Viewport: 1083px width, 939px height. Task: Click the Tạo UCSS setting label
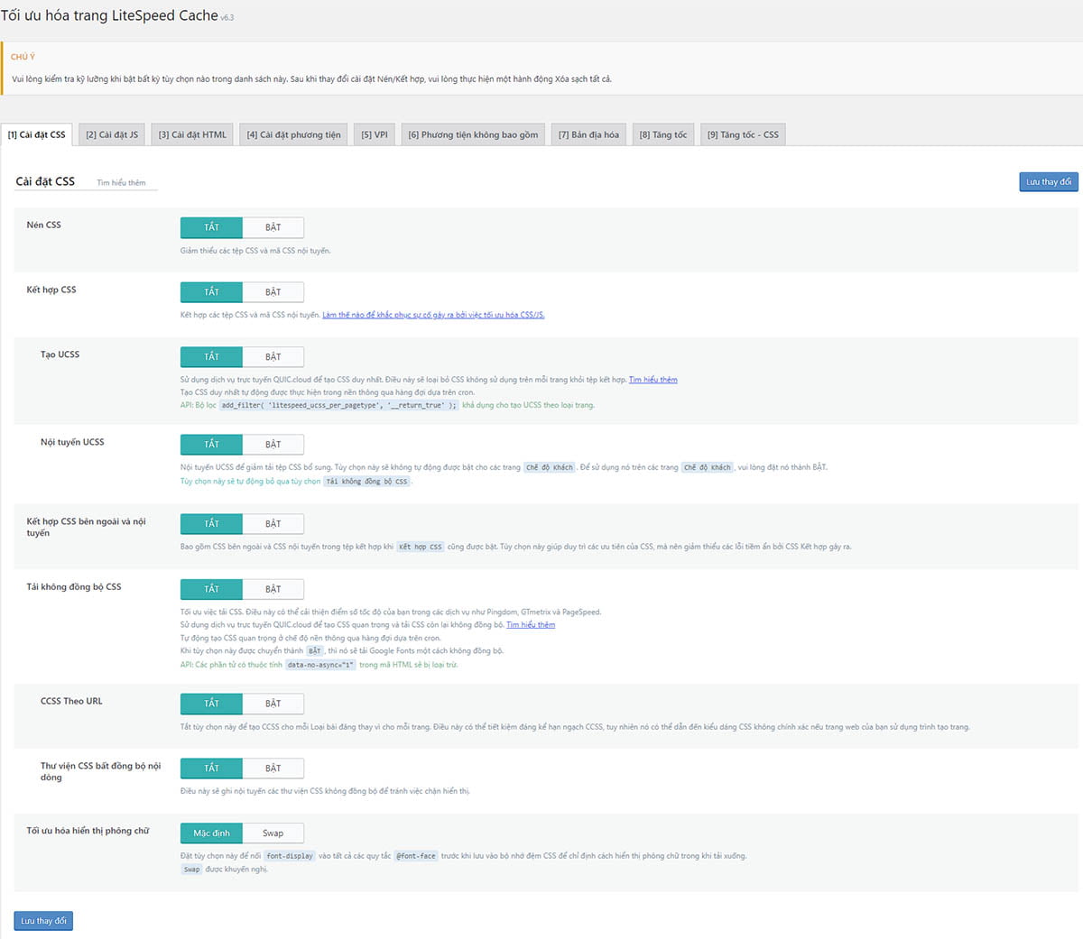[x=60, y=354]
